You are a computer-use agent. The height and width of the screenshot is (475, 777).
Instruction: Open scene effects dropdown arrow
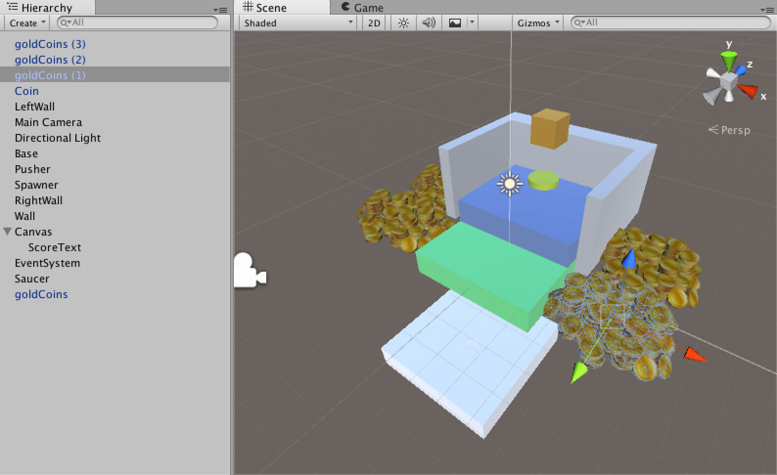[x=472, y=22]
